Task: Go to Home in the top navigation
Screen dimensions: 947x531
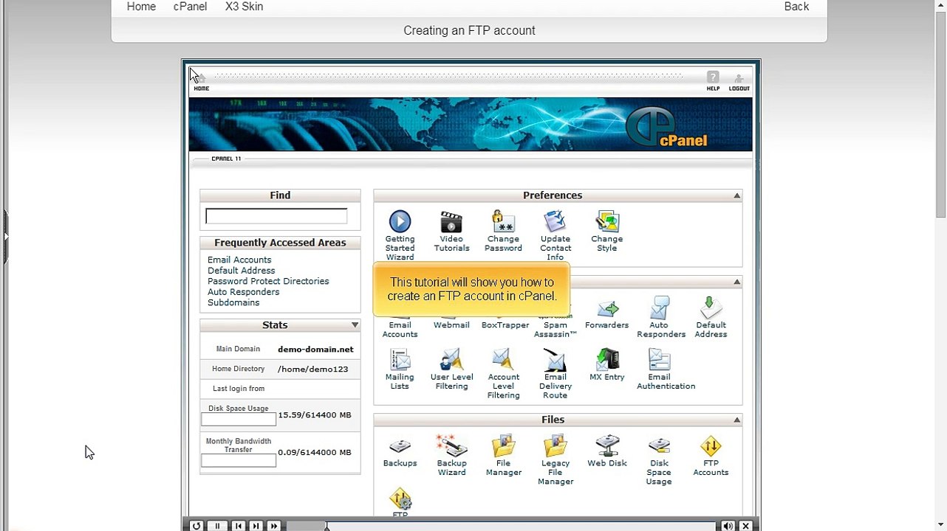Action: coord(141,7)
